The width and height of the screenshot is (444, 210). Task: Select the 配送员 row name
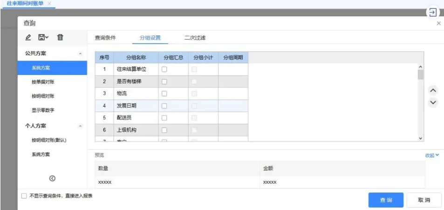click(x=124, y=118)
